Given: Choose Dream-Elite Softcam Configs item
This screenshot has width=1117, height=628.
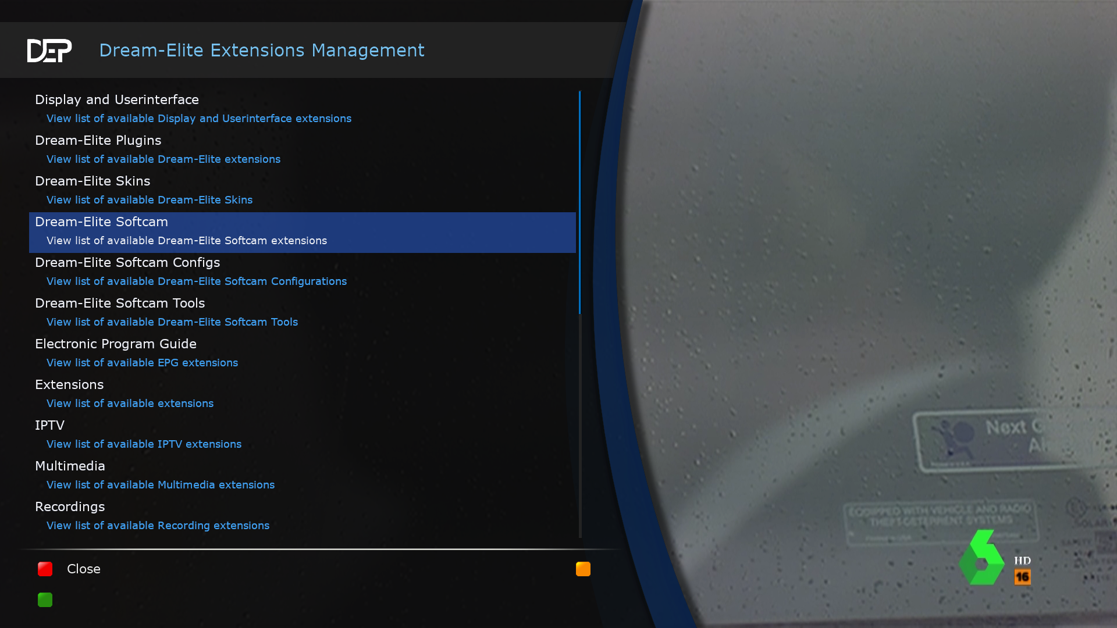Looking at the screenshot, I should click(127, 262).
